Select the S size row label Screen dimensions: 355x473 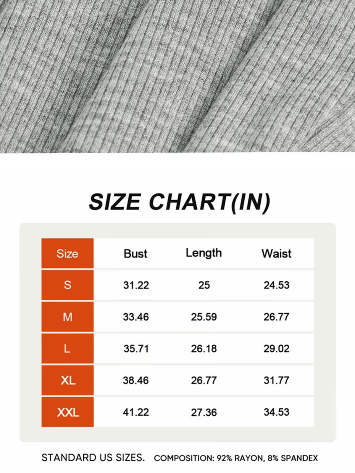pos(67,285)
